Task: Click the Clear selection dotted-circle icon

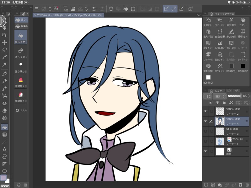Action: [111, 9]
